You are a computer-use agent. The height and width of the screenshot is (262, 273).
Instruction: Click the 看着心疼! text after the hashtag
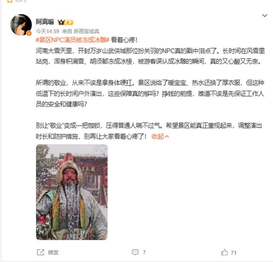124,40
